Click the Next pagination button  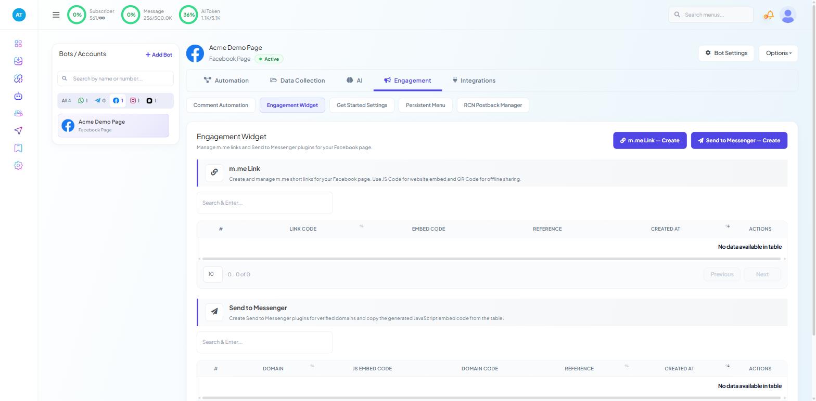tap(762, 274)
